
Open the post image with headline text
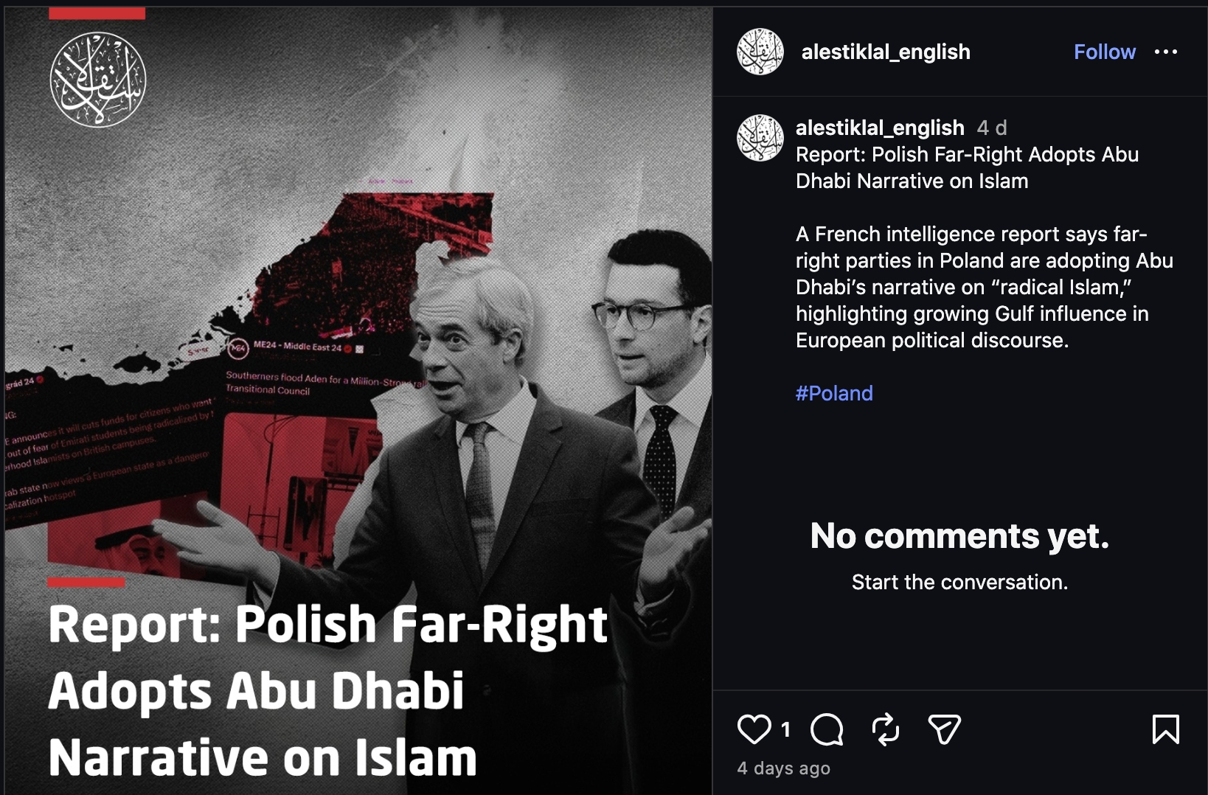[x=358, y=401]
